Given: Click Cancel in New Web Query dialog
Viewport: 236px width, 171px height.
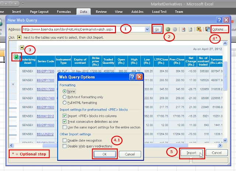Looking at the screenshot, I should 216,153.
